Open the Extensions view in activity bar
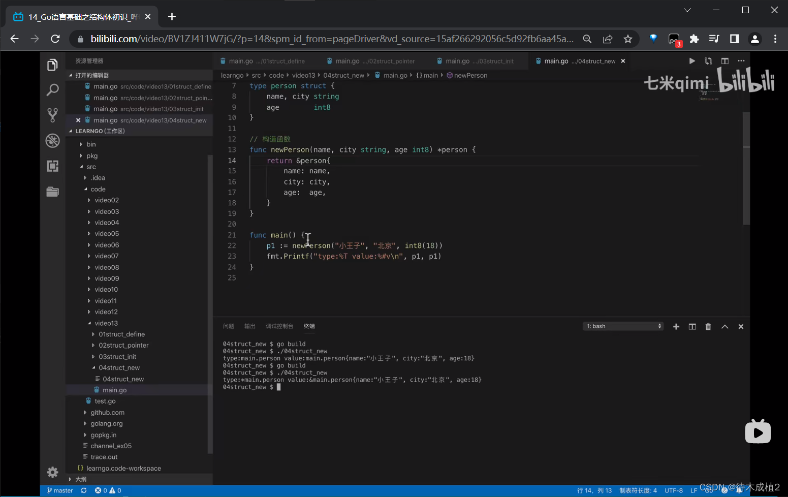Viewport: 788px width, 497px height. click(x=52, y=166)
